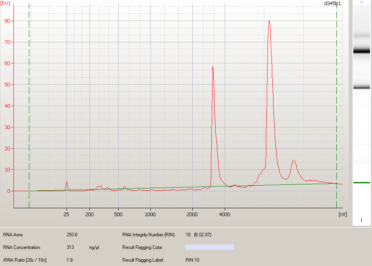Select the RNA Concentration value 313

(x=71, y=247)
